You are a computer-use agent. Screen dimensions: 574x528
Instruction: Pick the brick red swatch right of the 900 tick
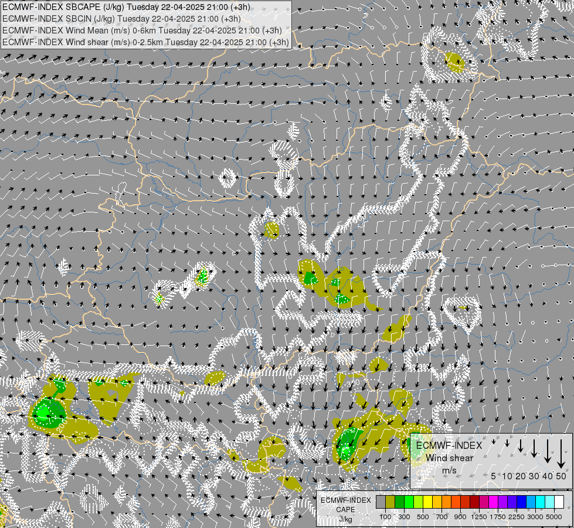coord(466,502)
